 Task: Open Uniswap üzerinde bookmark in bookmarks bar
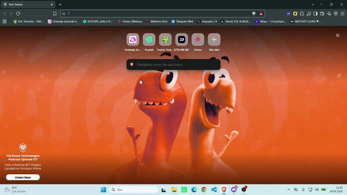pyautogui.click(x=63, y=21)
